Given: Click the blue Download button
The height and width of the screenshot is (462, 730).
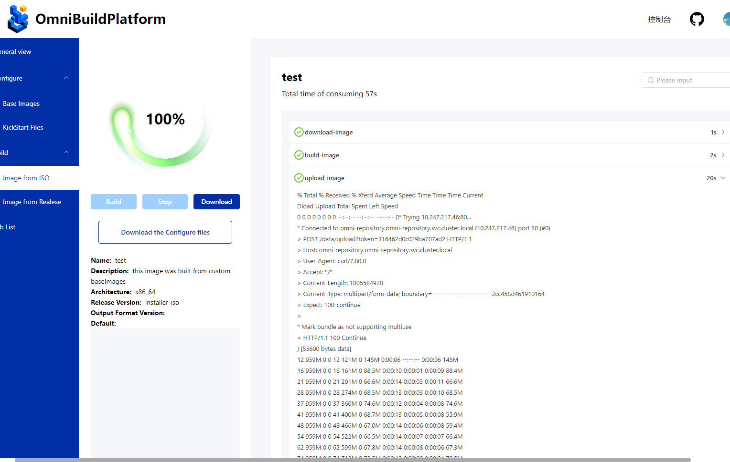Looking at the screenshot, I should point(216,202).
